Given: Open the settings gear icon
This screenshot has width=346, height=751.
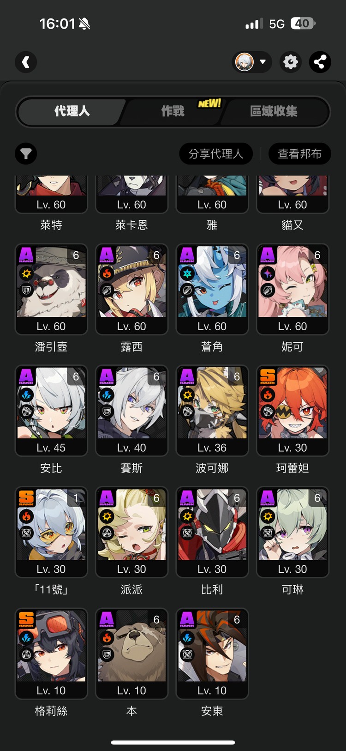Looking at the screenshot, I should [291, 62].
